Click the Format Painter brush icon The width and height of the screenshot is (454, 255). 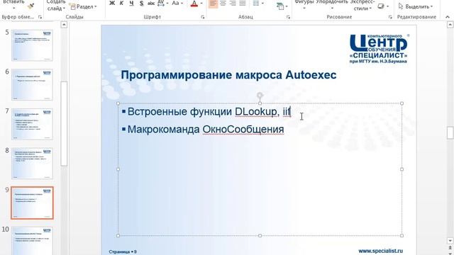pyautogui.click(x=31, y=6)
